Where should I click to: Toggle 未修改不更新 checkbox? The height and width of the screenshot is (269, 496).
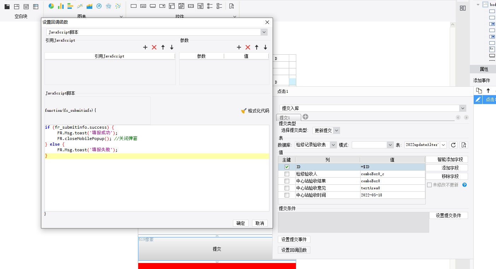(429, 185)
